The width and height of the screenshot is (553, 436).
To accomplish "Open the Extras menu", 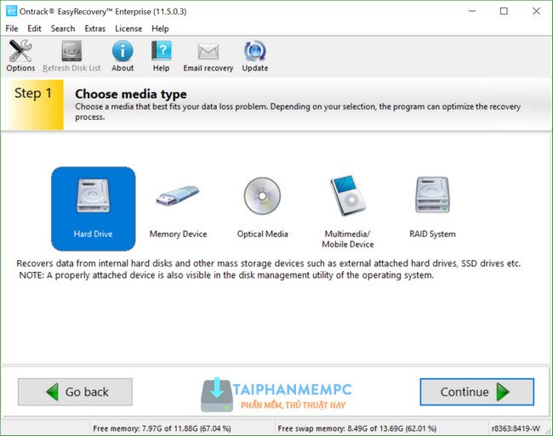I will tap(95, 29).
